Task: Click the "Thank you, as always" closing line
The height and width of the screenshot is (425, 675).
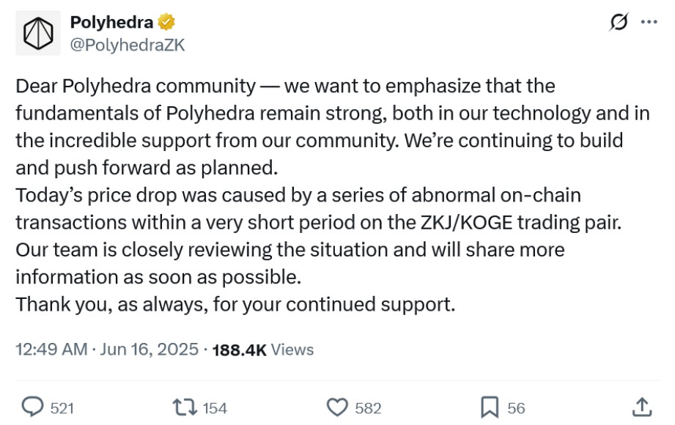Action: tap(235, 304)
